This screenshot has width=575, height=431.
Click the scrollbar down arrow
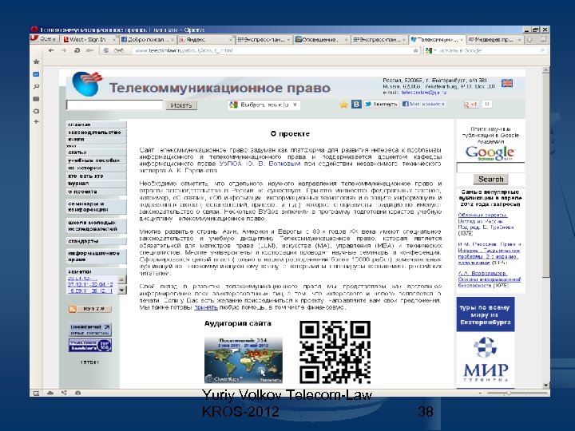click(545, 386)
